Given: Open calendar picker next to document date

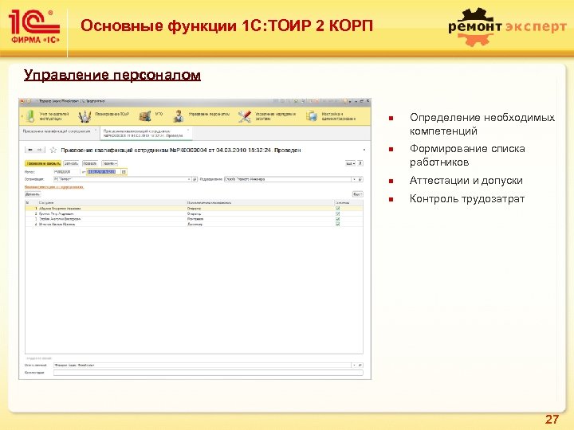Looking at the screenshot, I should click(124, 171).
